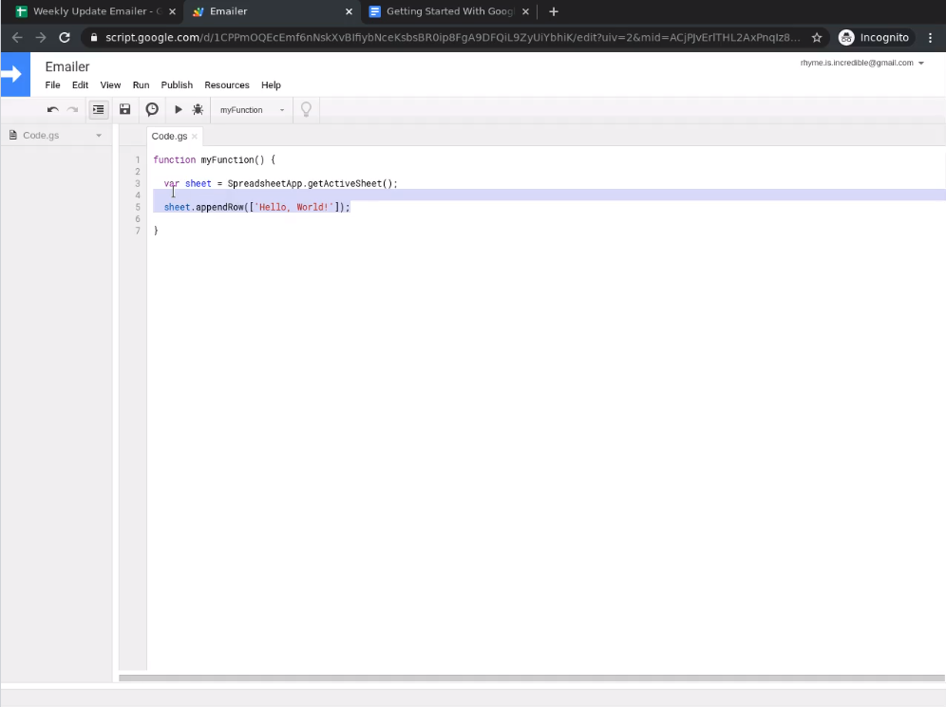Click line number 1 in the gutter
946x707 pixels.
coord(138,159)
